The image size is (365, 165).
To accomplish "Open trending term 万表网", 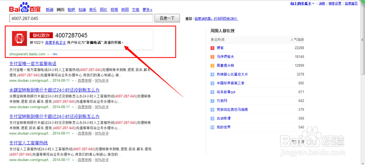I will 222,101.
